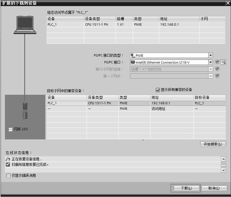Click the PLC device module graphic

(x=25, y=110)
